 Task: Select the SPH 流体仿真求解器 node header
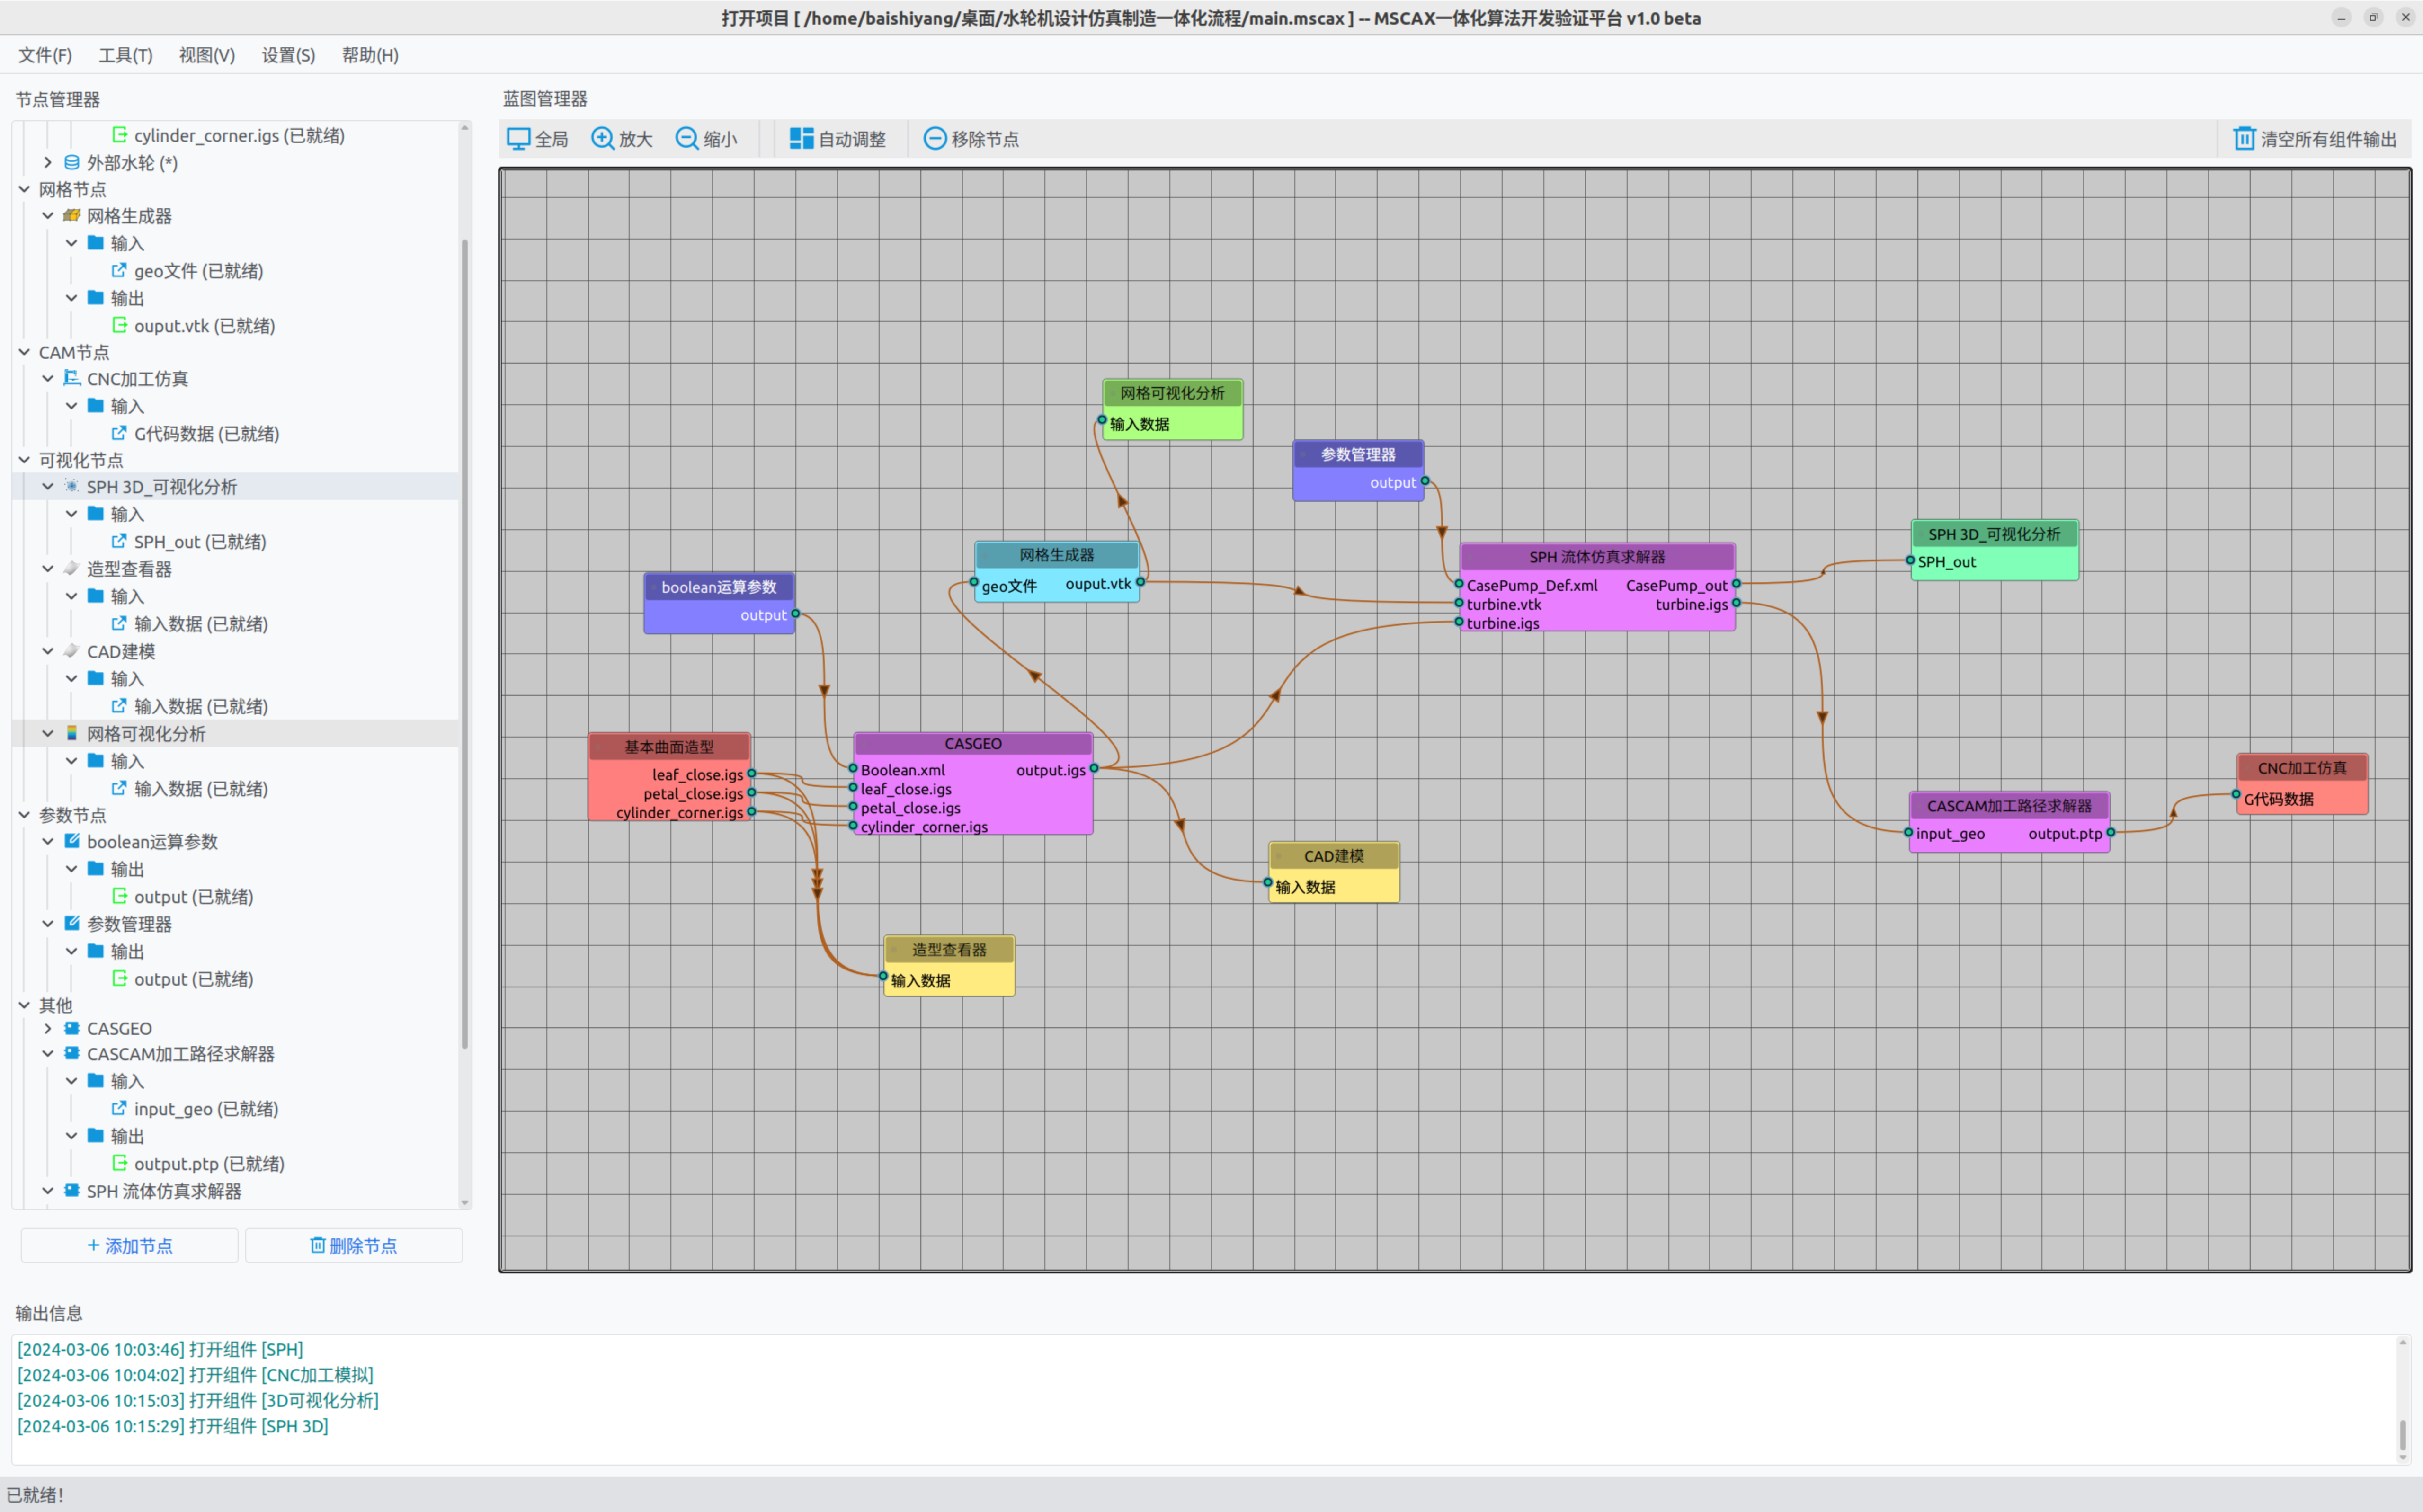(1596, 557)
